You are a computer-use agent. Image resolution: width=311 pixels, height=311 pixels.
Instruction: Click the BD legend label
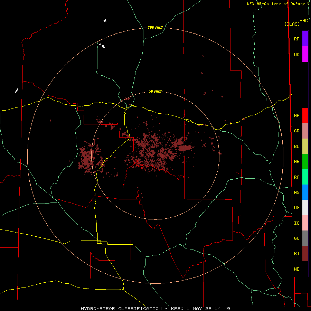click(x=296, y=147)
